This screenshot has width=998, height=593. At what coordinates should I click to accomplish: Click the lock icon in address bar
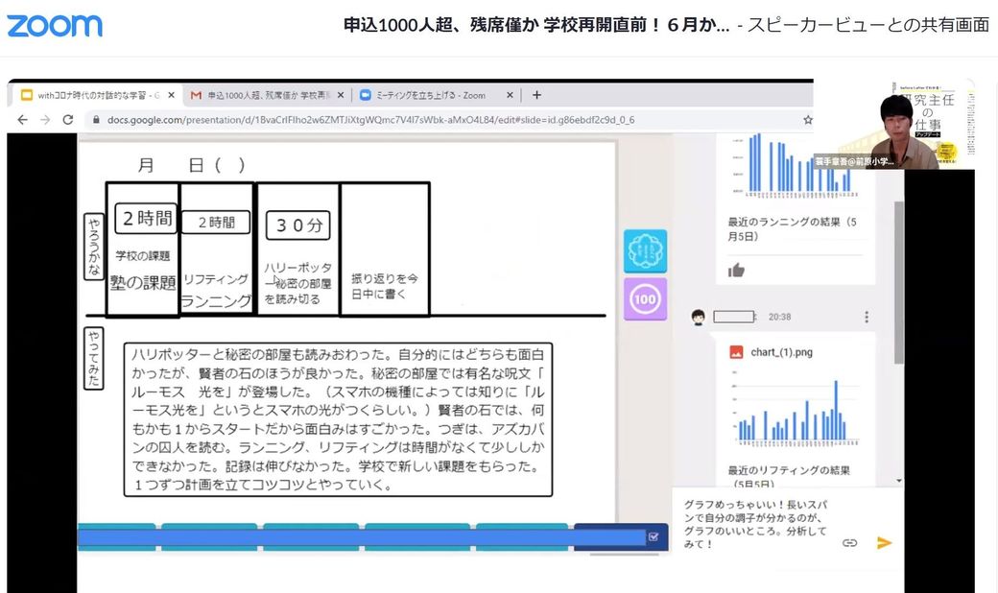tap(95, 120)
